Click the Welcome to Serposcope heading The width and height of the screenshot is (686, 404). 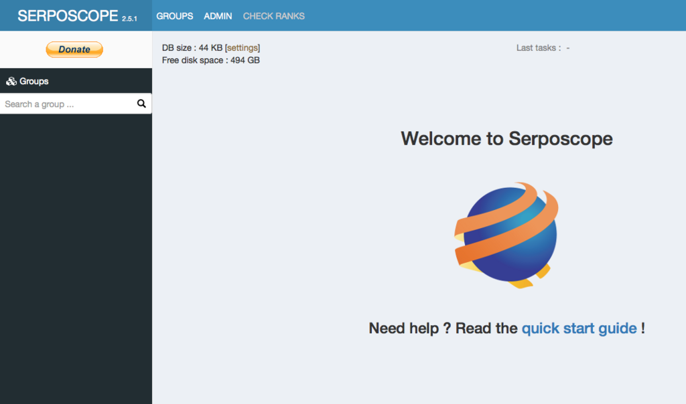point(506,138)
